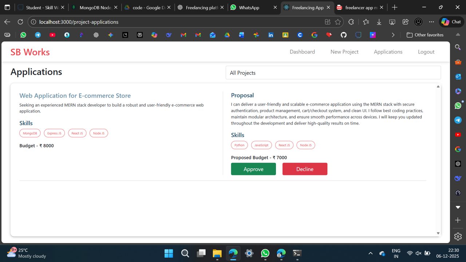466x262 pixels.
Task: Open the Telegram bookmark in favorites bar
Action: (38, 35)
